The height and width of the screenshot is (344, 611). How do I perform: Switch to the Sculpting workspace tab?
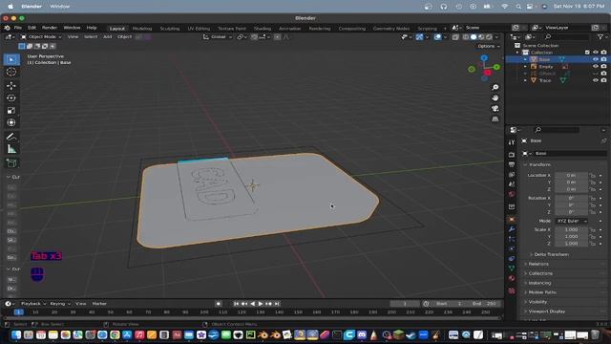[x=170, y=29]
